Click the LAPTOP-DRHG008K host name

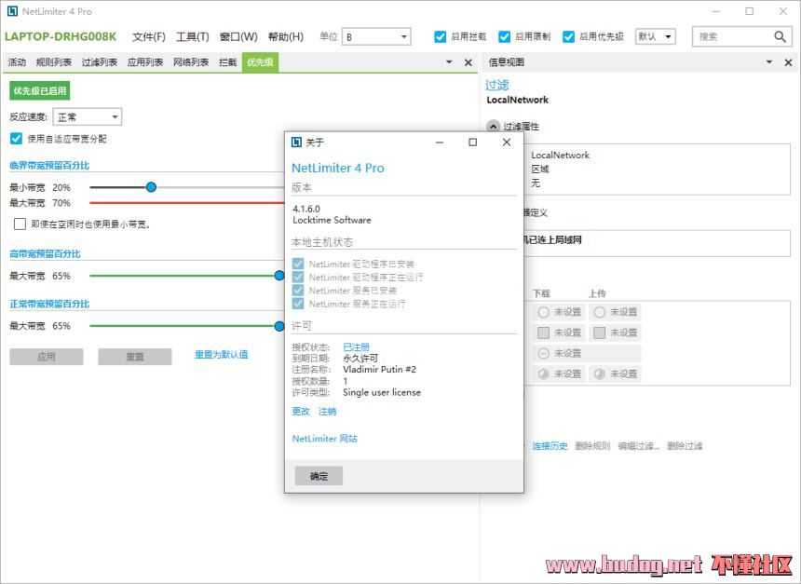click(61, 36)
